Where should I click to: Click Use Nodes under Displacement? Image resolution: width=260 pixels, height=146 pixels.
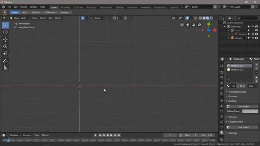pyautogui.click(x=242, y=127)
